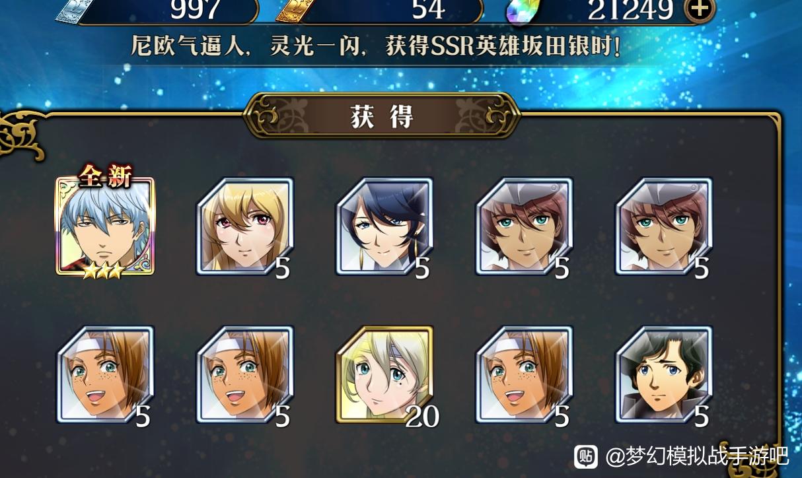Select the second freckled headband hero in the bottom row

(x=245, y=374)
